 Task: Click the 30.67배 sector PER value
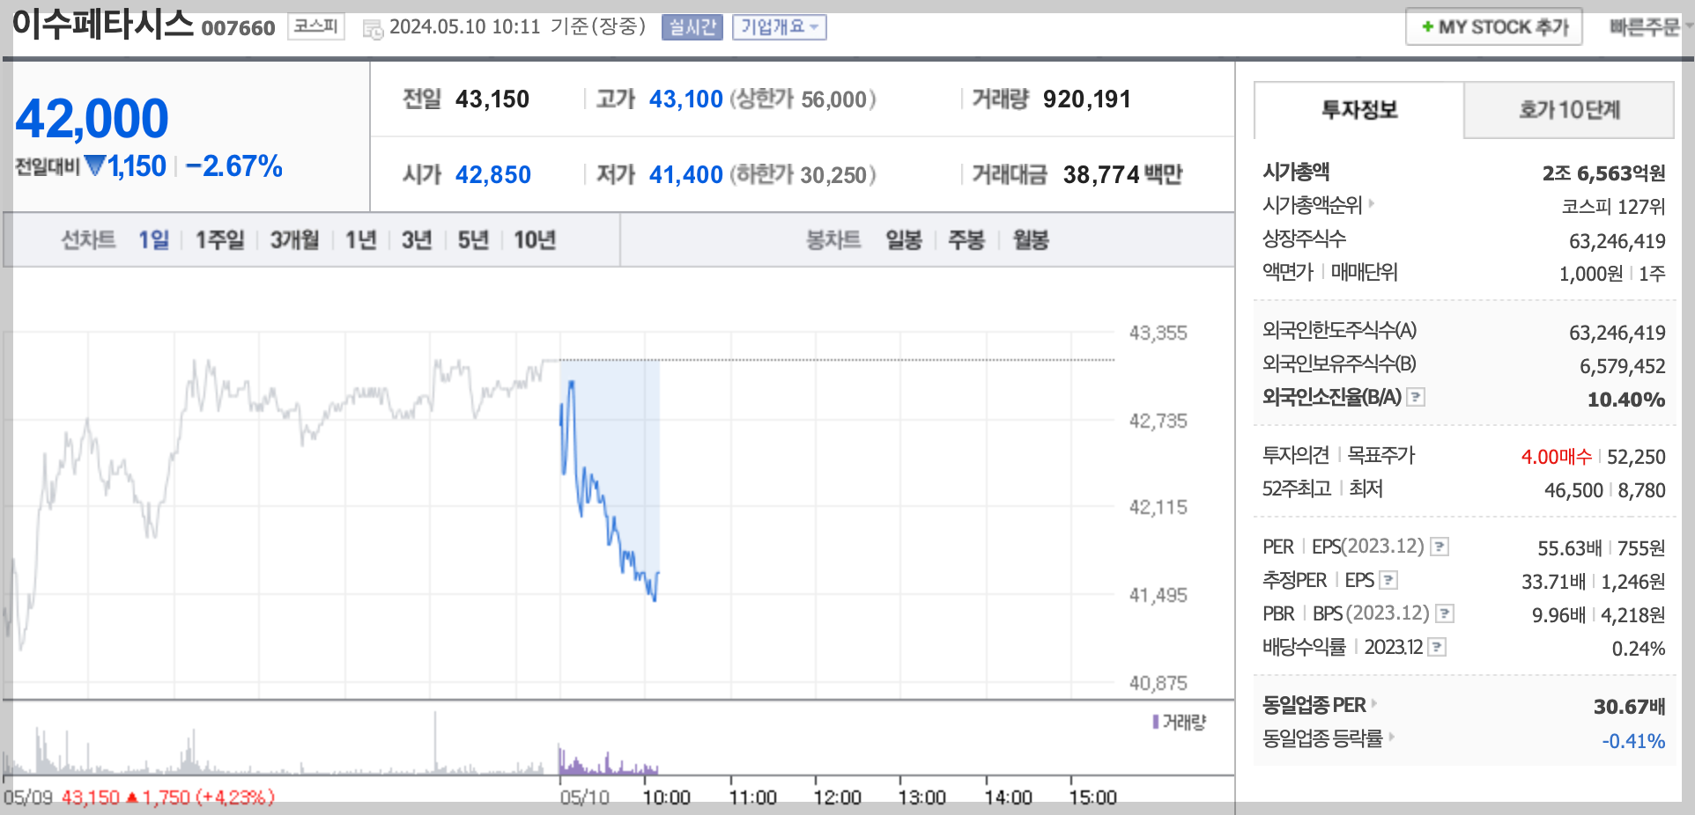click(1629, 707)
